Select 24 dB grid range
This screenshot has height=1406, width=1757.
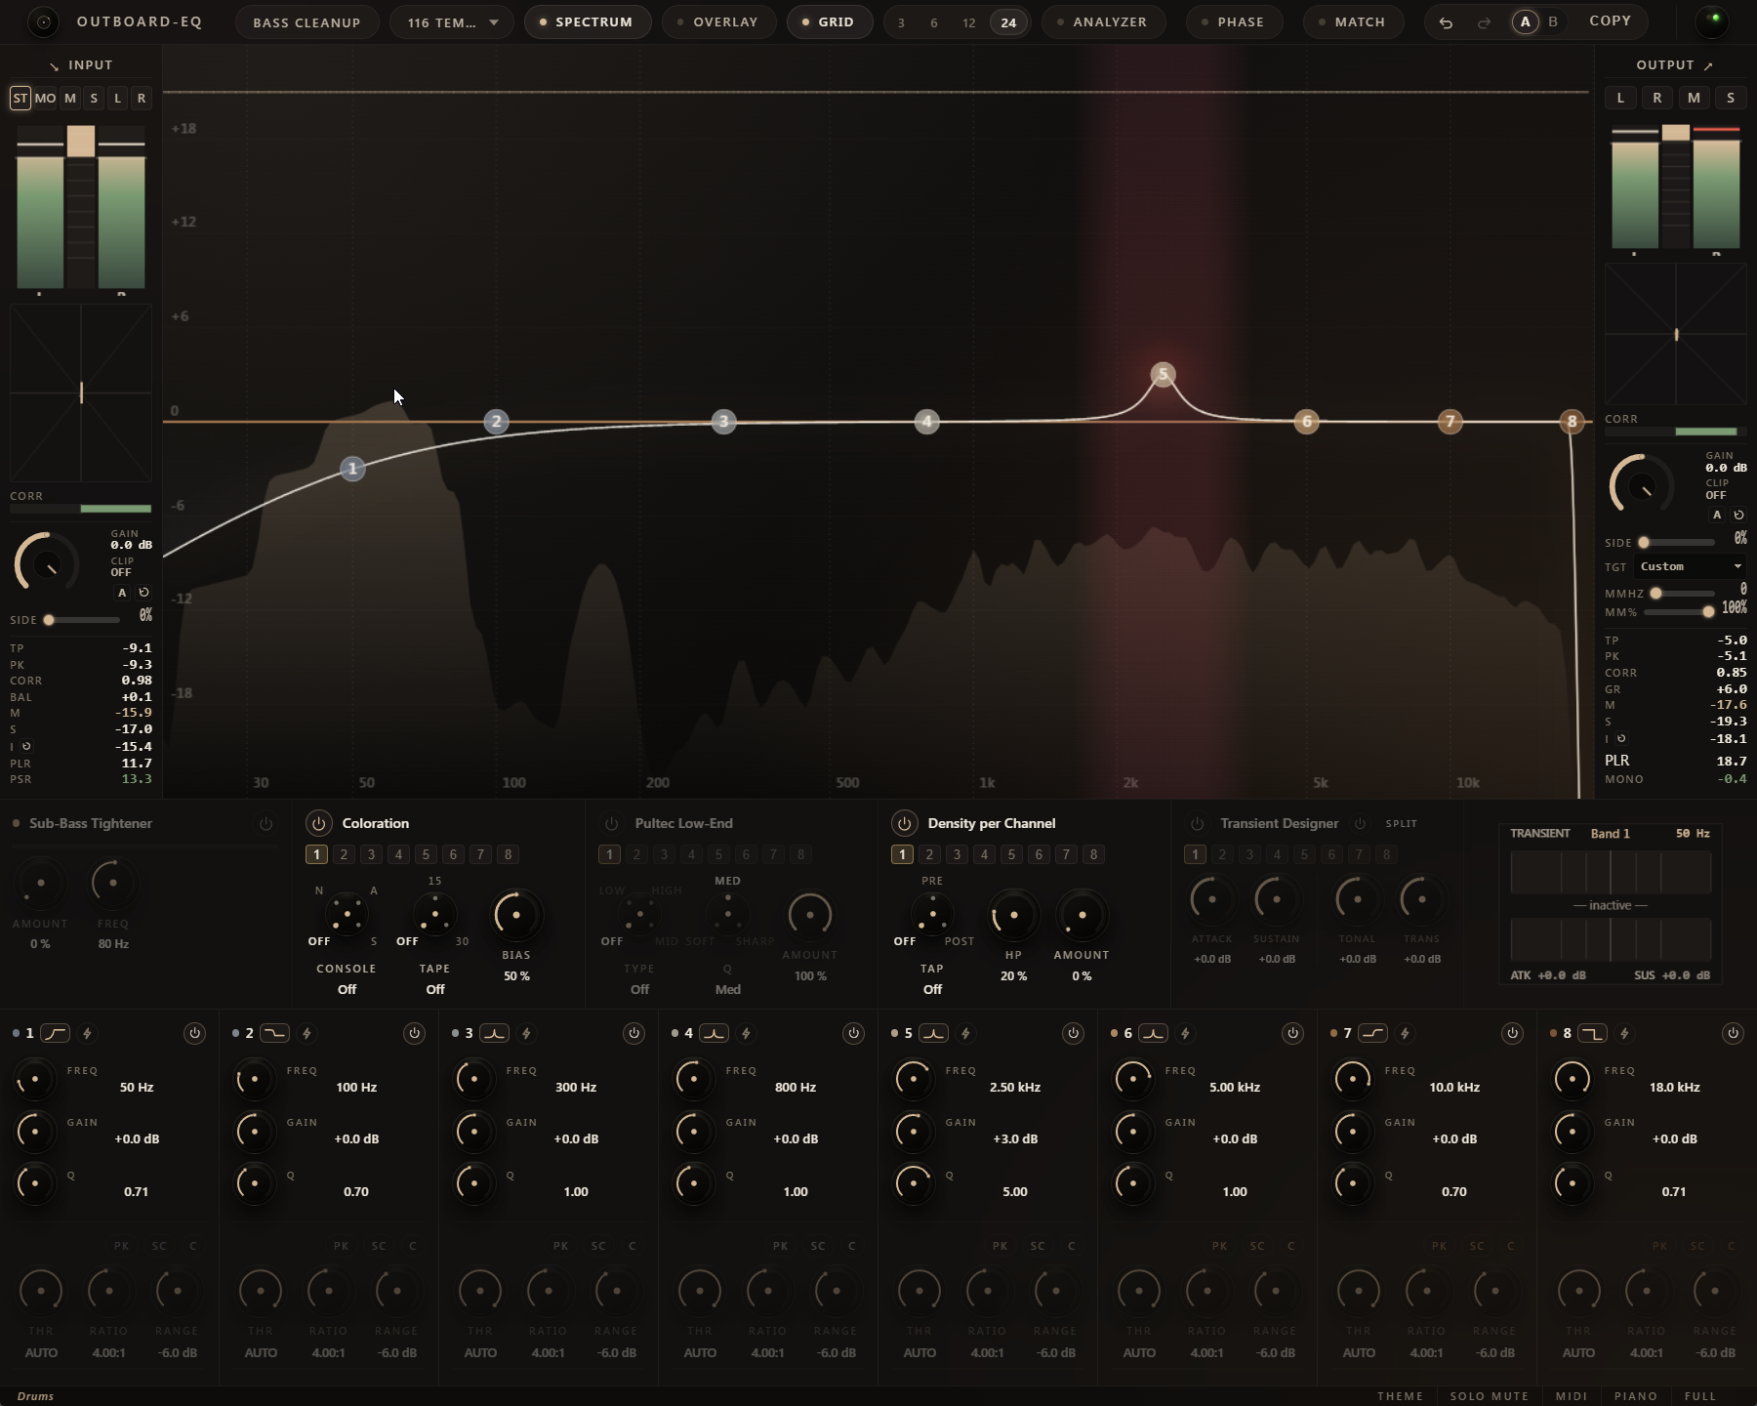[1008, 22]
